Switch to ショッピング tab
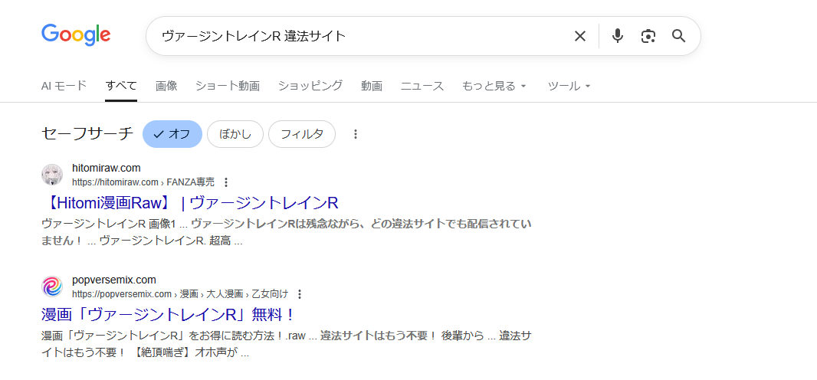This screenshot has width=817, height=380. click(x=310, y=86)
